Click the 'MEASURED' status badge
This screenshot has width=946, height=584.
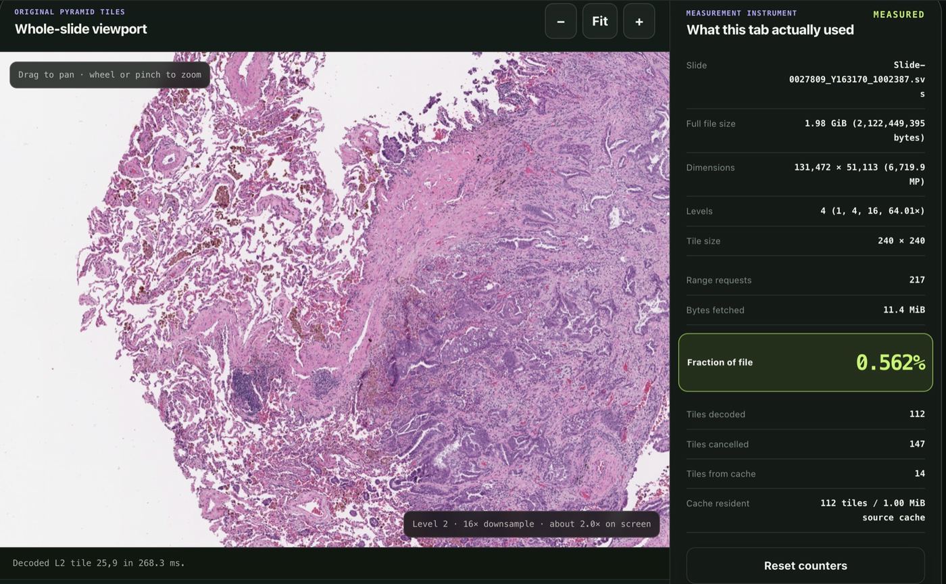coord(899,15)
